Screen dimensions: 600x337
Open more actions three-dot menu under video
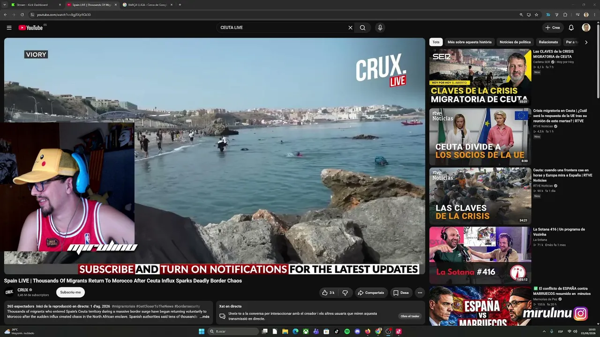click(x=420, y=293)
